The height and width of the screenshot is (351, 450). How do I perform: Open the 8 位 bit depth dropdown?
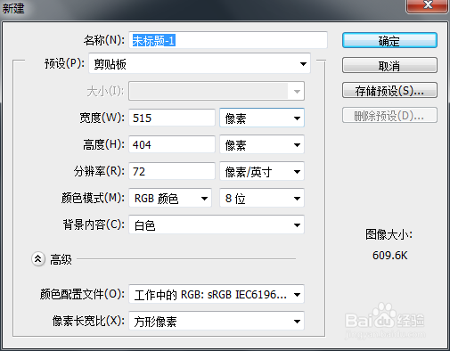[262, 198]
